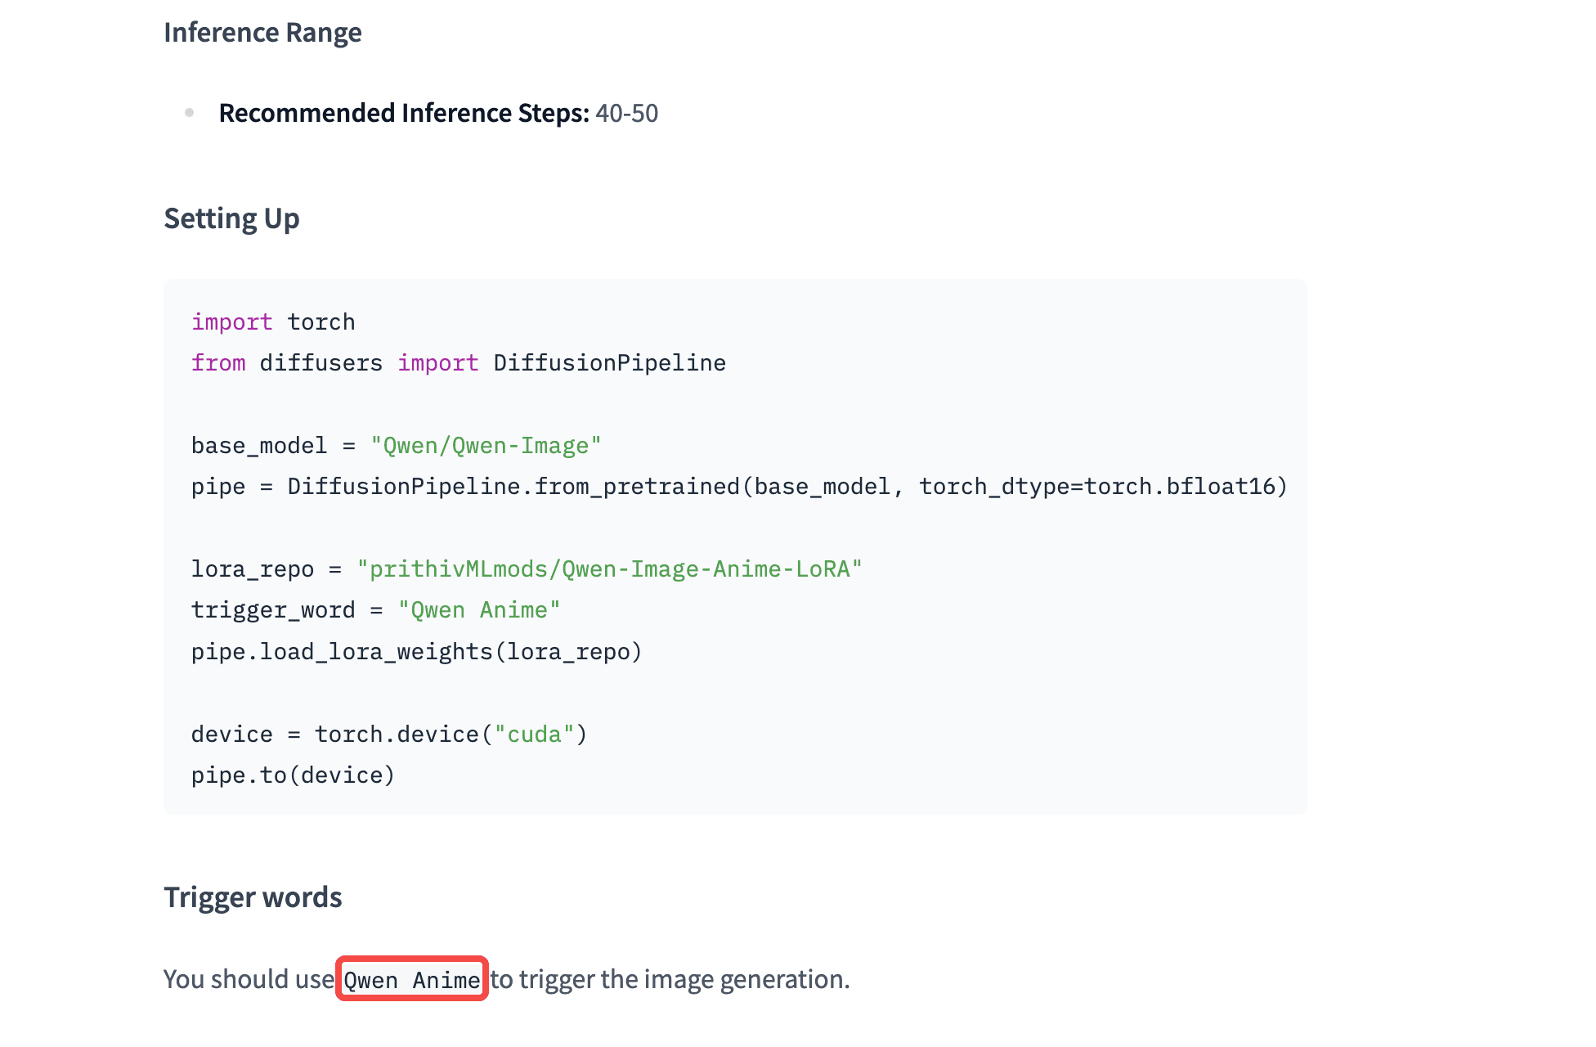Click the bullet point before Recommended

[190, 113]
